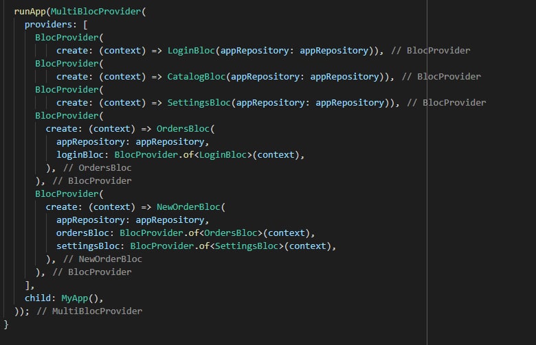Click the // NewOrderBloc closing comment

coord(102,259)
